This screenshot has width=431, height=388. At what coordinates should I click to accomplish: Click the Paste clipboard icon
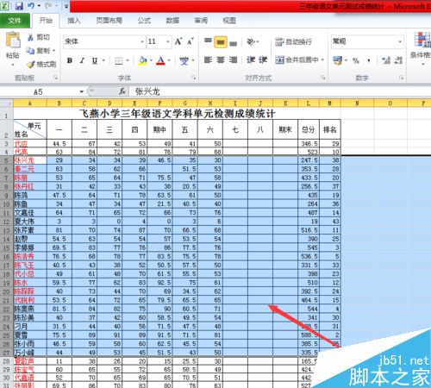click(x=13, y=40)
